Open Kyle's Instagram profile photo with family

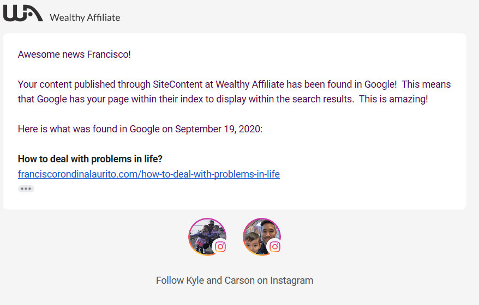coord(207,236)
